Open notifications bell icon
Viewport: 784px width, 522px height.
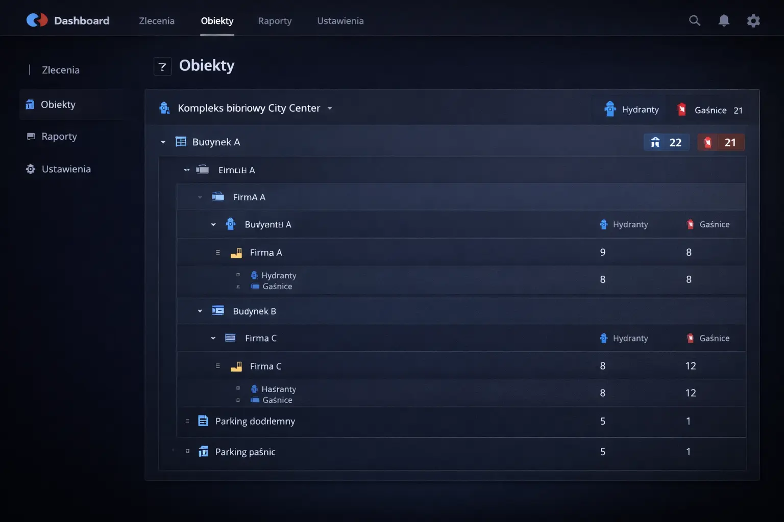724,20
